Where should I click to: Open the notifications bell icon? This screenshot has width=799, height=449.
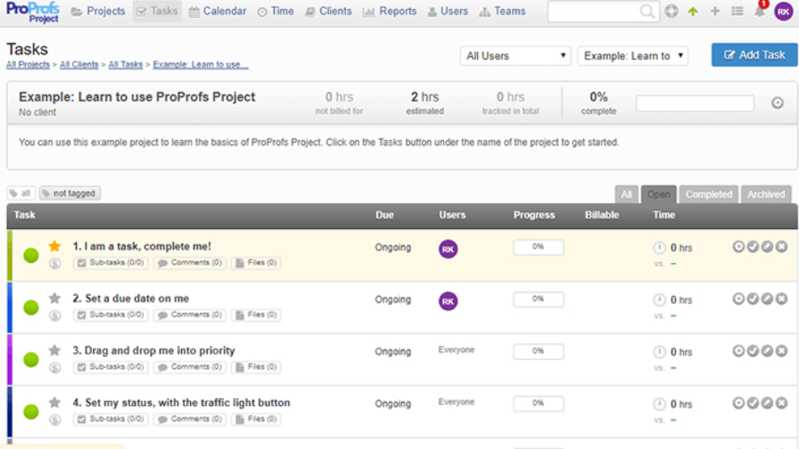760,12
